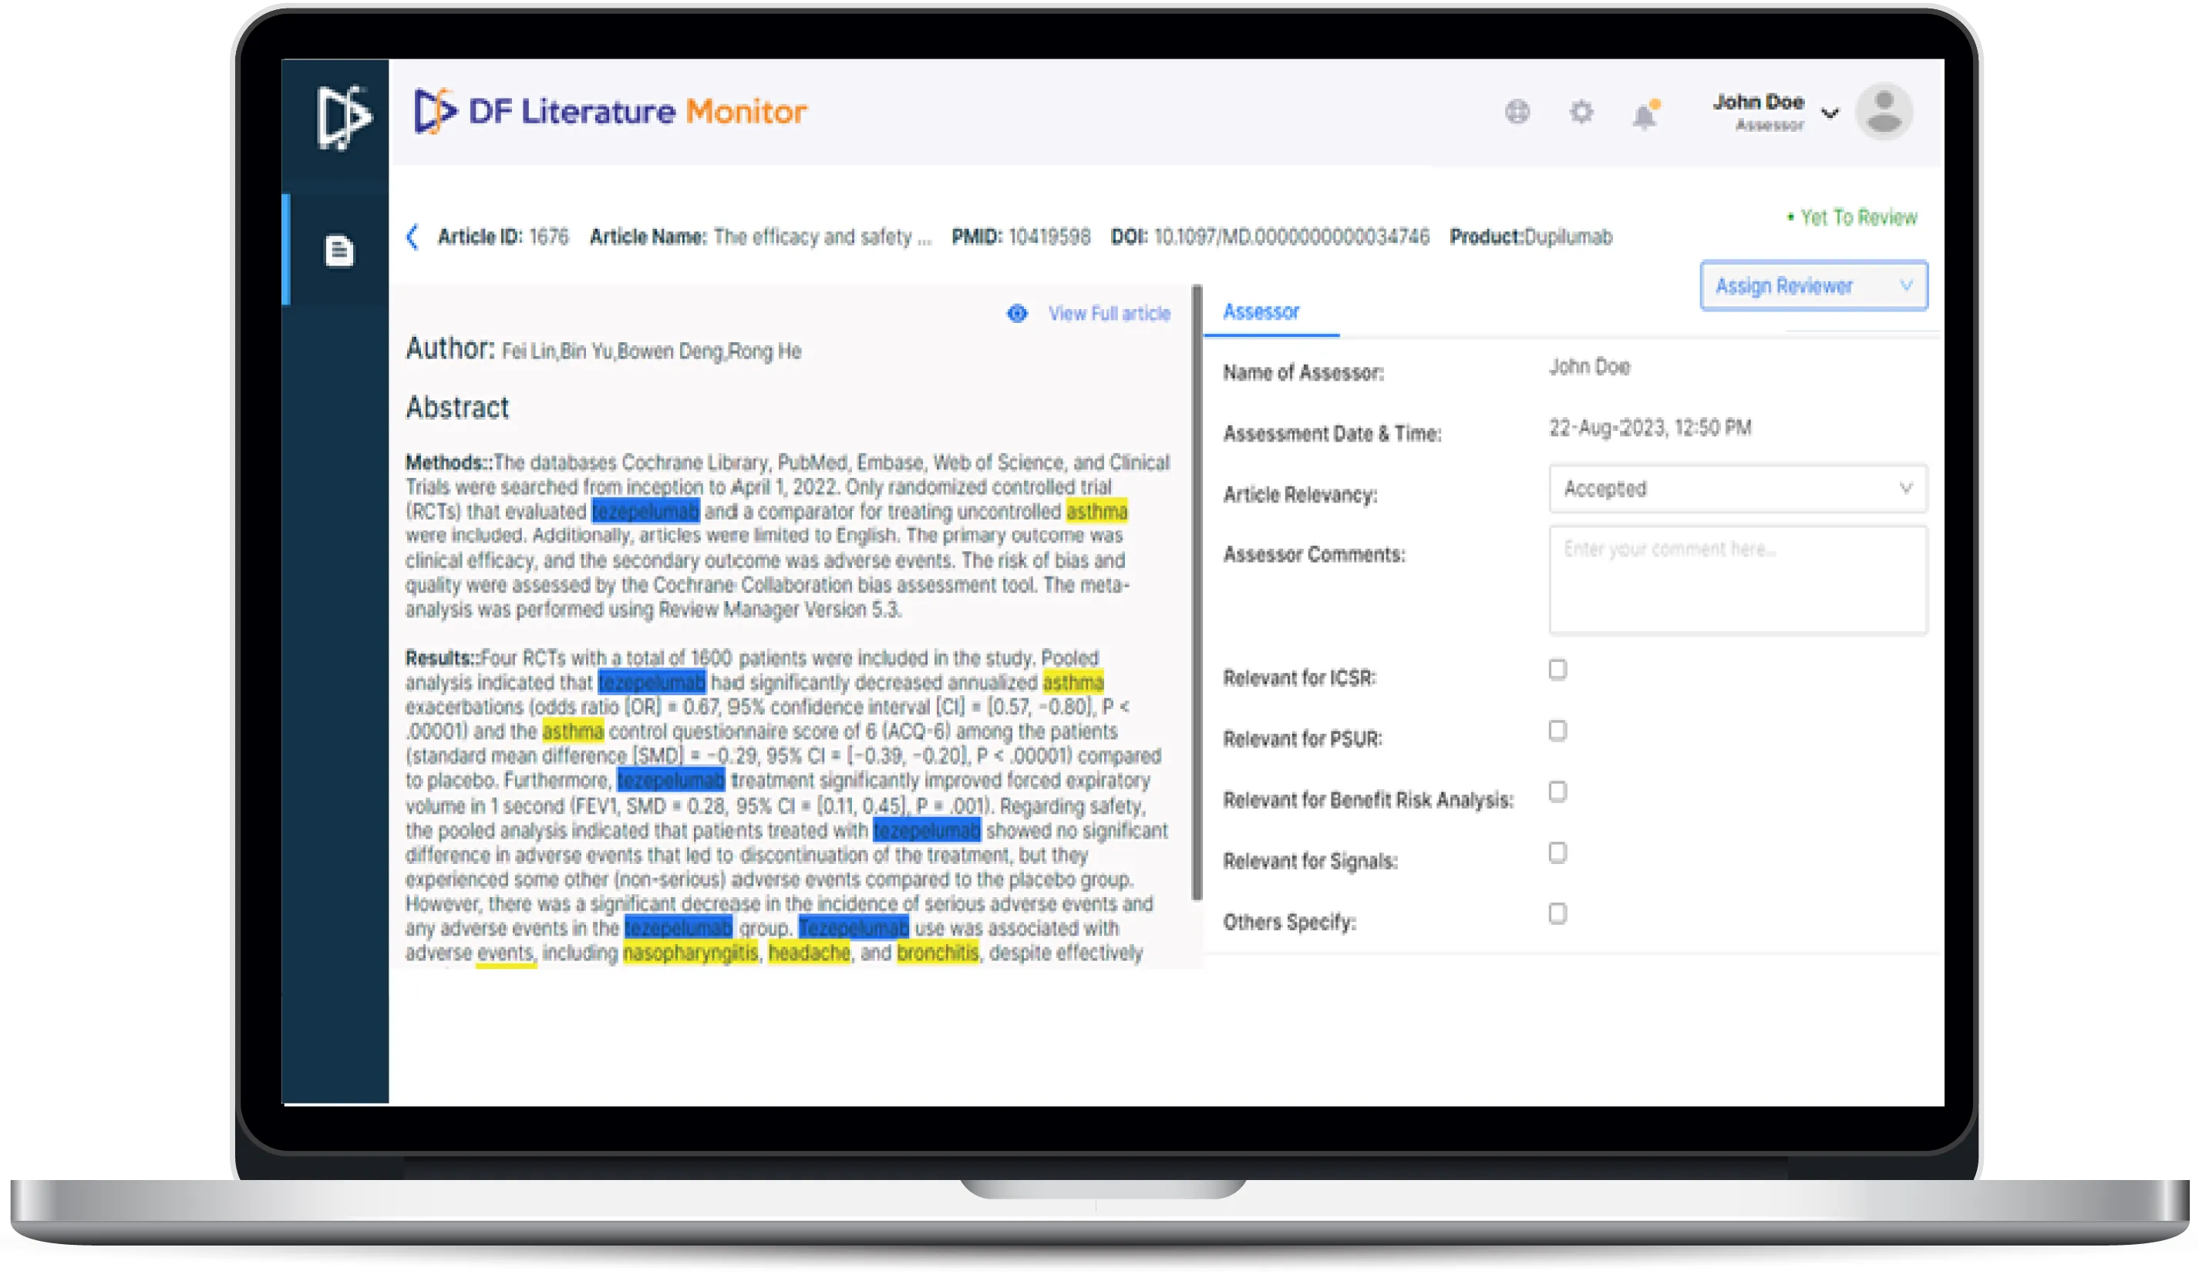The image size is (2199, 1281).
Task: Open the Assign Reviewer dropdown
Action: click(x=1813, y=286)
